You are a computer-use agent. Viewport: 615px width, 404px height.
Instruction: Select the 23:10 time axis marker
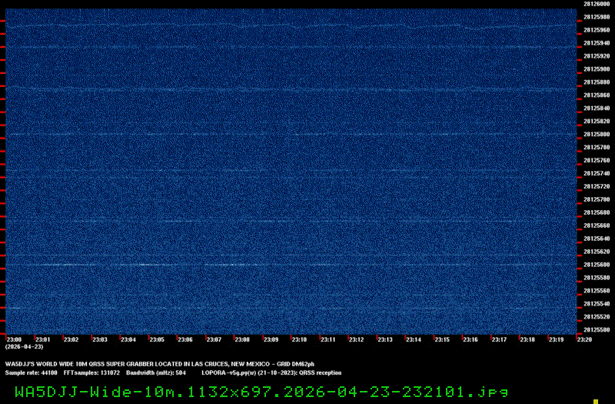click(299, 339)
